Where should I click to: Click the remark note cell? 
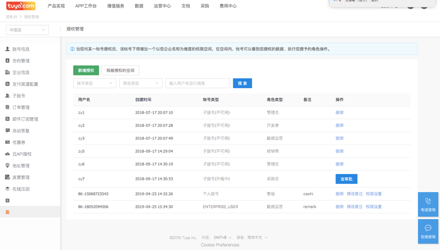click(x=310, y=207)
